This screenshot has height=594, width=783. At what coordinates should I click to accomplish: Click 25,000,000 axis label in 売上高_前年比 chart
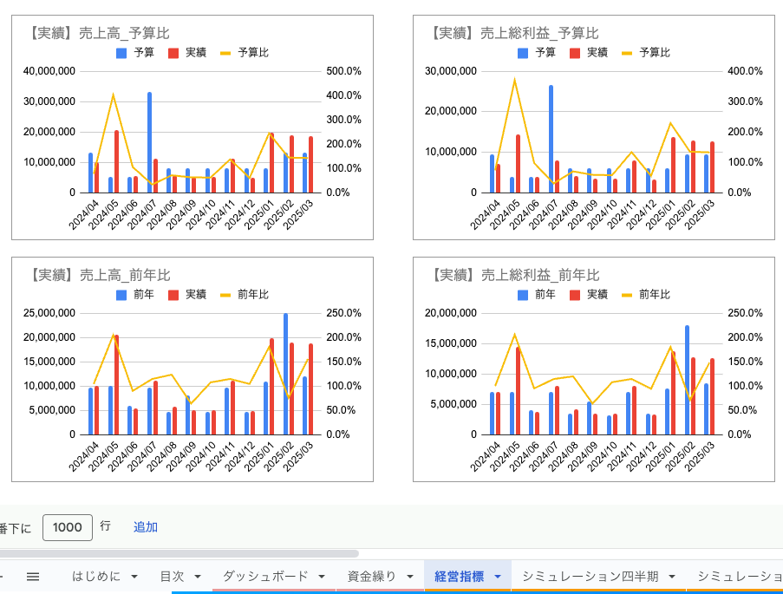[x=49, y=313]
